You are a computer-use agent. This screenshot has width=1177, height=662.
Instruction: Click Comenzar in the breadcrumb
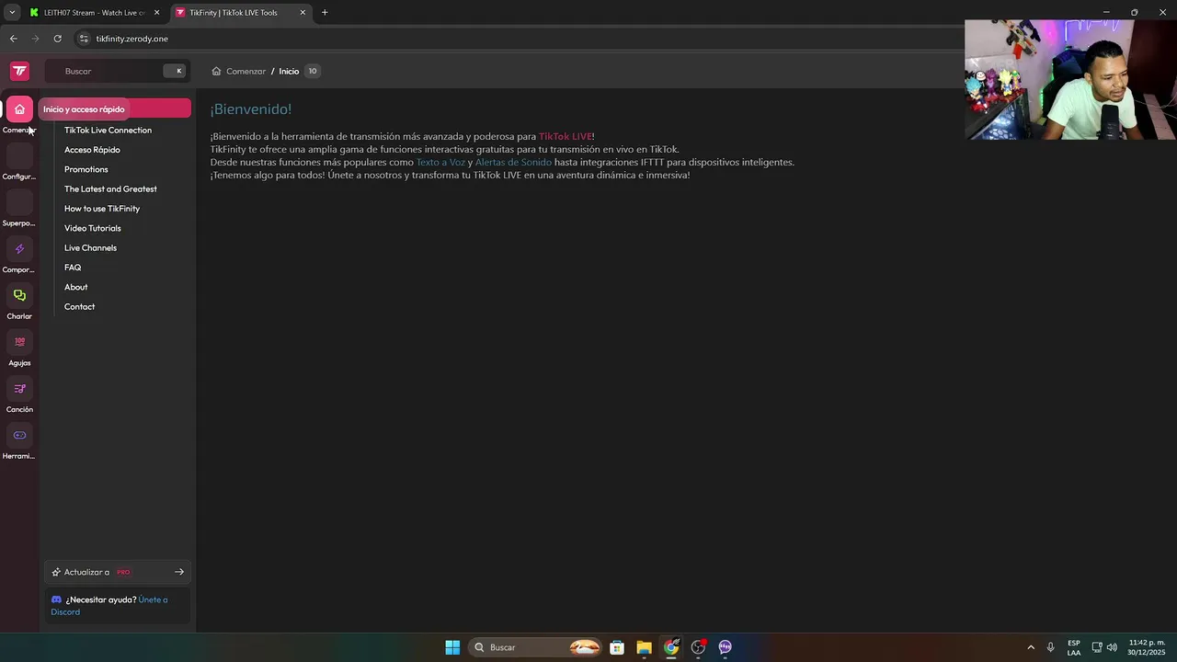coord(246,71)
